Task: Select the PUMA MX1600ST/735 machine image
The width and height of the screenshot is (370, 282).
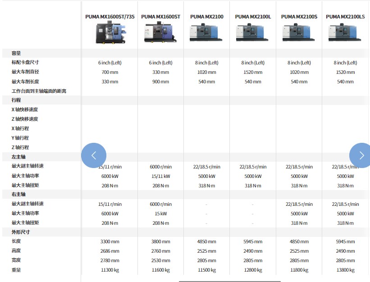Action: (110, 32)
